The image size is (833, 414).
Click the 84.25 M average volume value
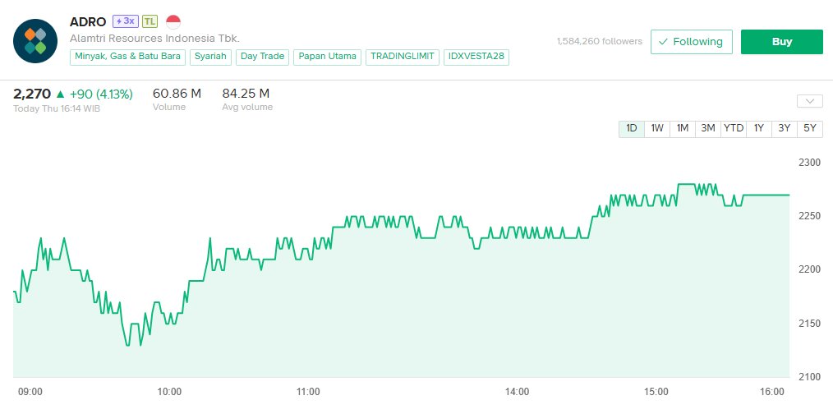click(246, 94)
